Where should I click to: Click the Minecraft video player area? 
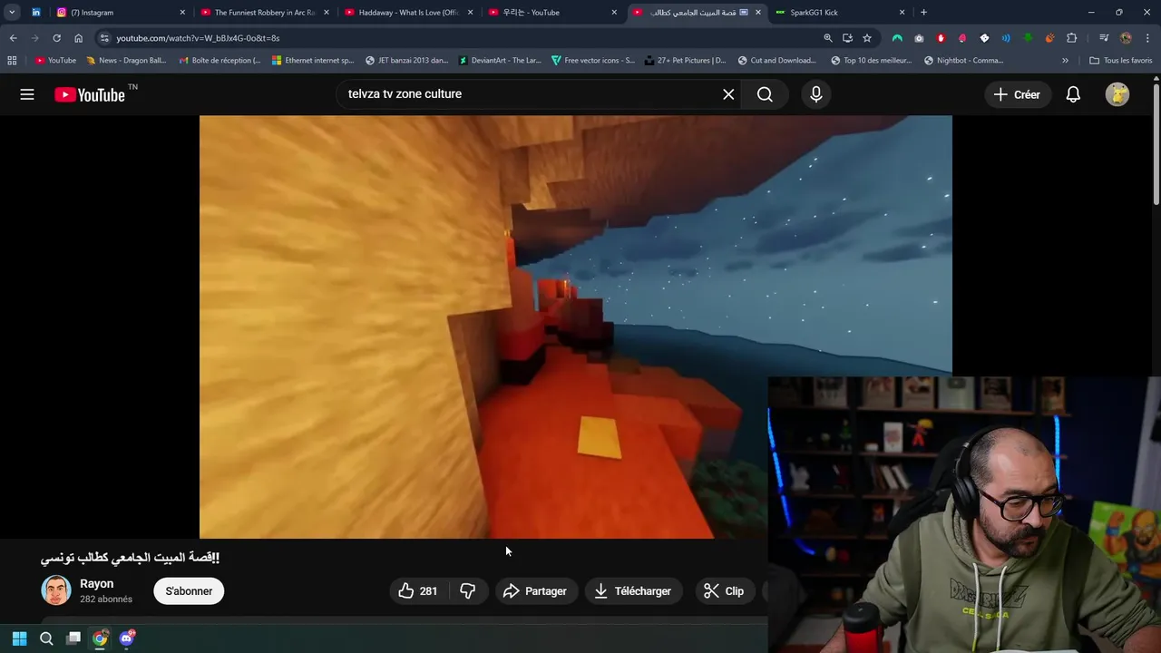(575, 326)
